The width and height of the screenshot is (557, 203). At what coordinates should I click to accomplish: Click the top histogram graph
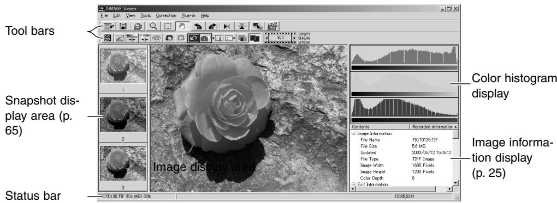click(x=404, y=56)
